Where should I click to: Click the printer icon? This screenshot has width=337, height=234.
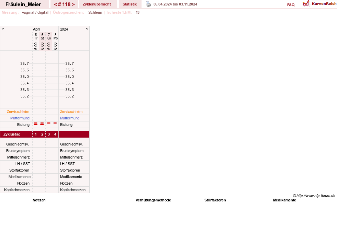click(x=148, y=4)
